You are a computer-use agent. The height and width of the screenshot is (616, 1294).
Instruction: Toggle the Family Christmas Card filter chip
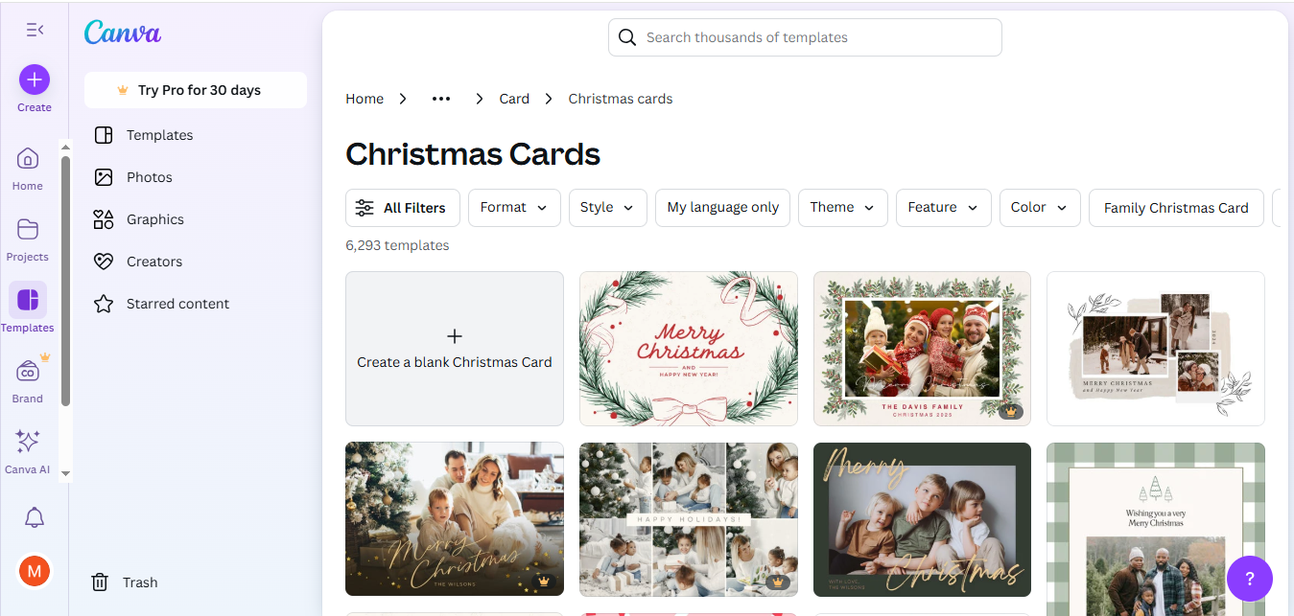click(1175, 207)
